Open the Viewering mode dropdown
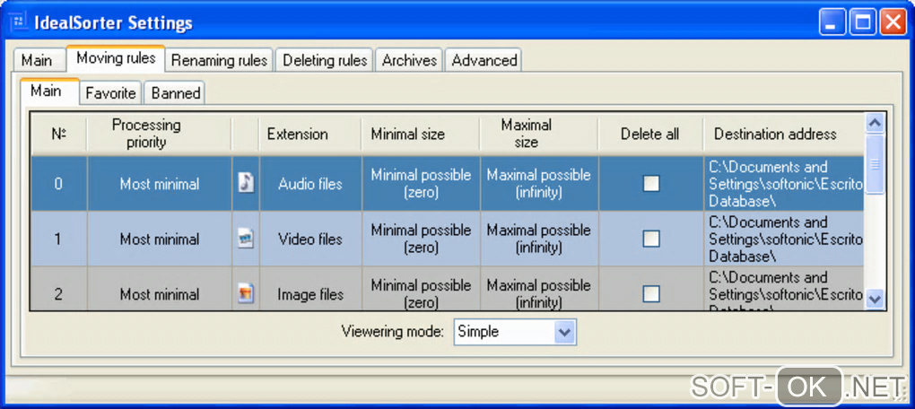The height and width of the screenshot is (409, 915). 564,332
